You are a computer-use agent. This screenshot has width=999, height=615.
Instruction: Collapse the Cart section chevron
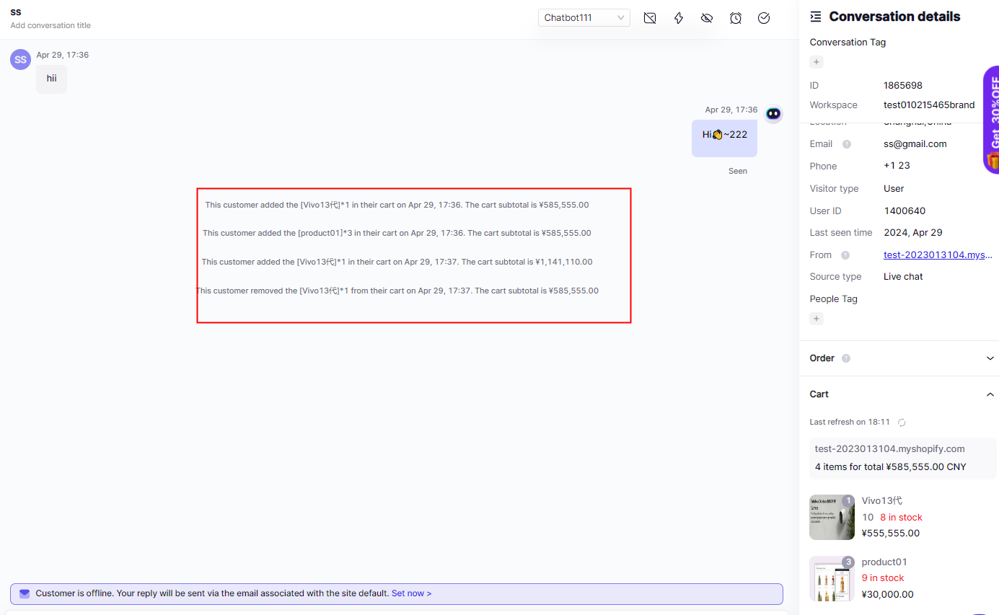click(990, 394)
